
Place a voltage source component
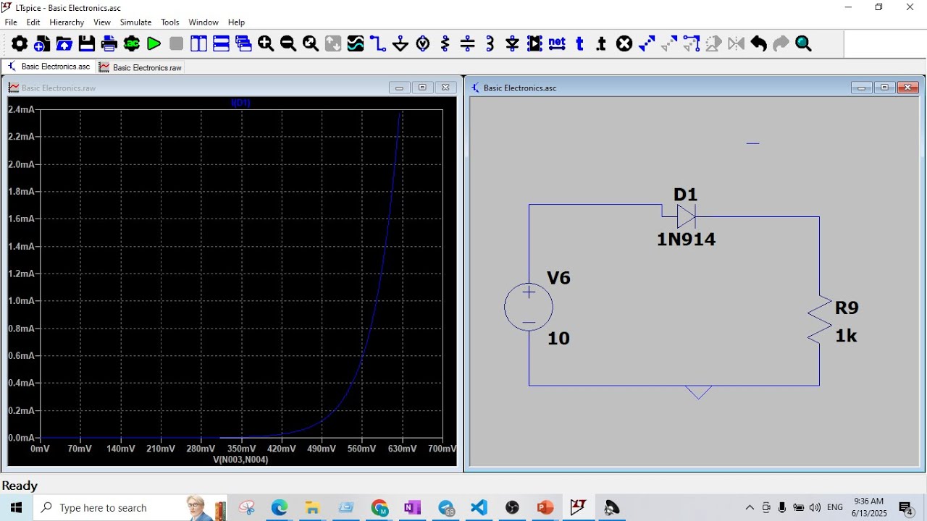tap(423, 44)
